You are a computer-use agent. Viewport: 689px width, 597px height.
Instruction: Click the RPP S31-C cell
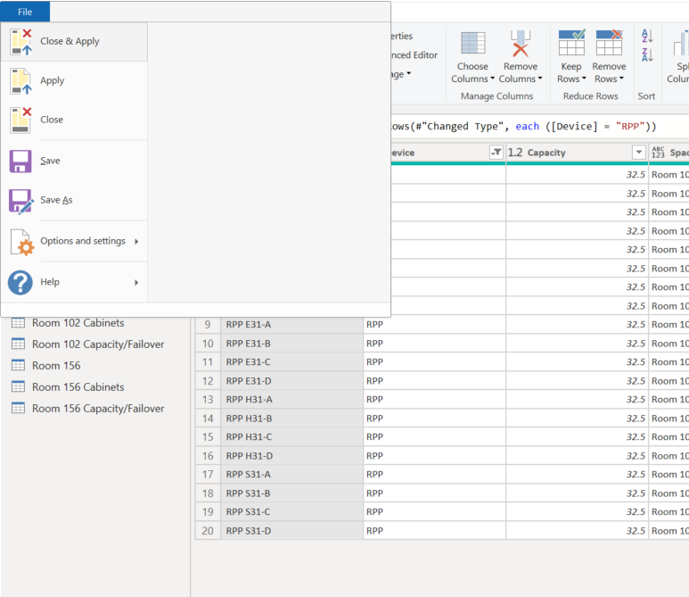[x=291, y=511]
